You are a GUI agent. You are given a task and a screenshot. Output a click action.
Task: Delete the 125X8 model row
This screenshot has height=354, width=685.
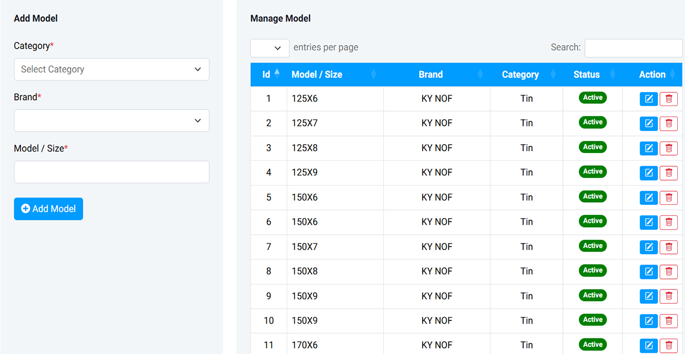pyautogui.click(x=668, y=149)
